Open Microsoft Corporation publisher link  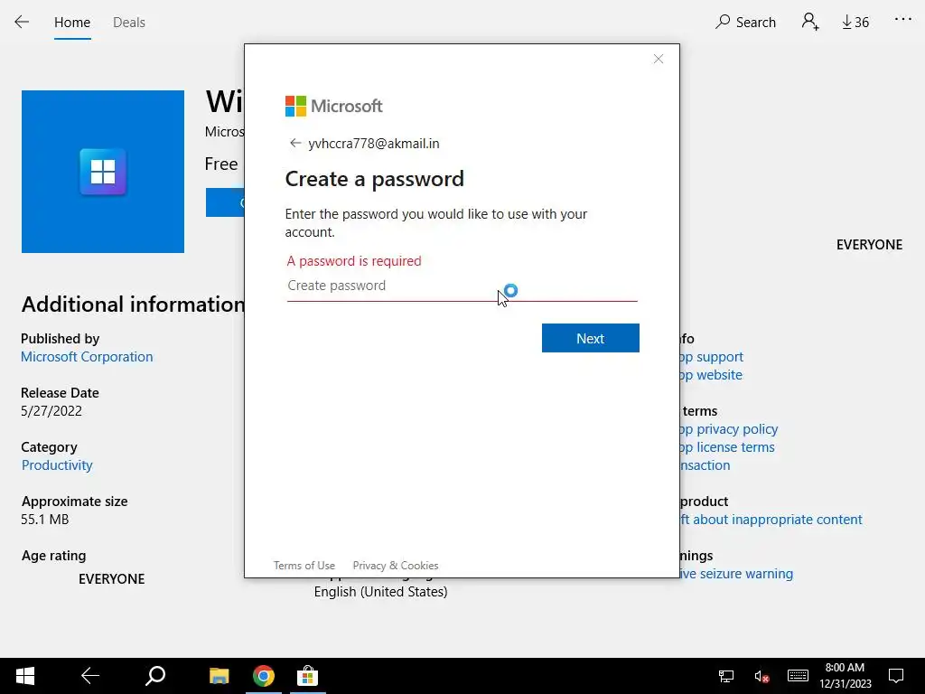click(87, 357)
